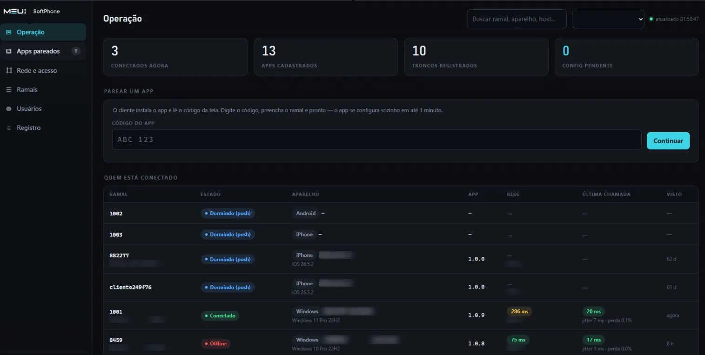Click the Offline status badge for 8459
The width and height of the screenshot is (705, 355).
pyautogui.click(x=215, y=344)
